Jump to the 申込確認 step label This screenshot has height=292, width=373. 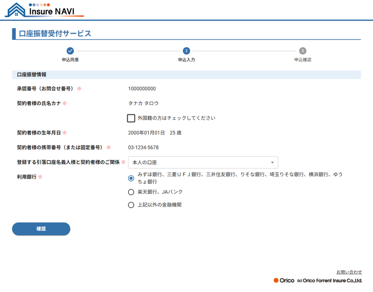(303, 60)
